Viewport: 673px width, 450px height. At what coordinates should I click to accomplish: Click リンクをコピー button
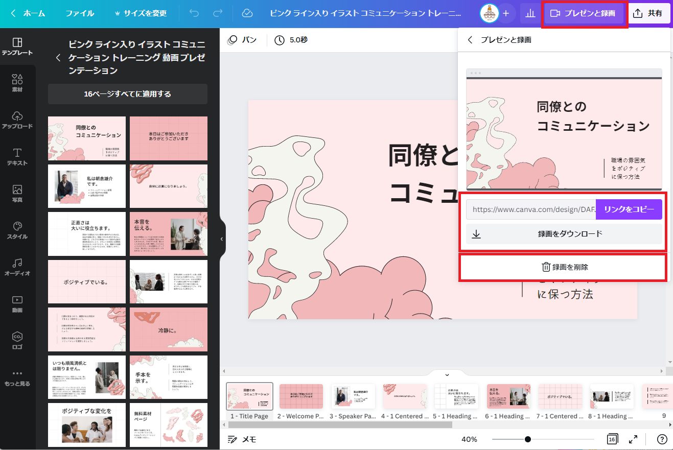629,209
